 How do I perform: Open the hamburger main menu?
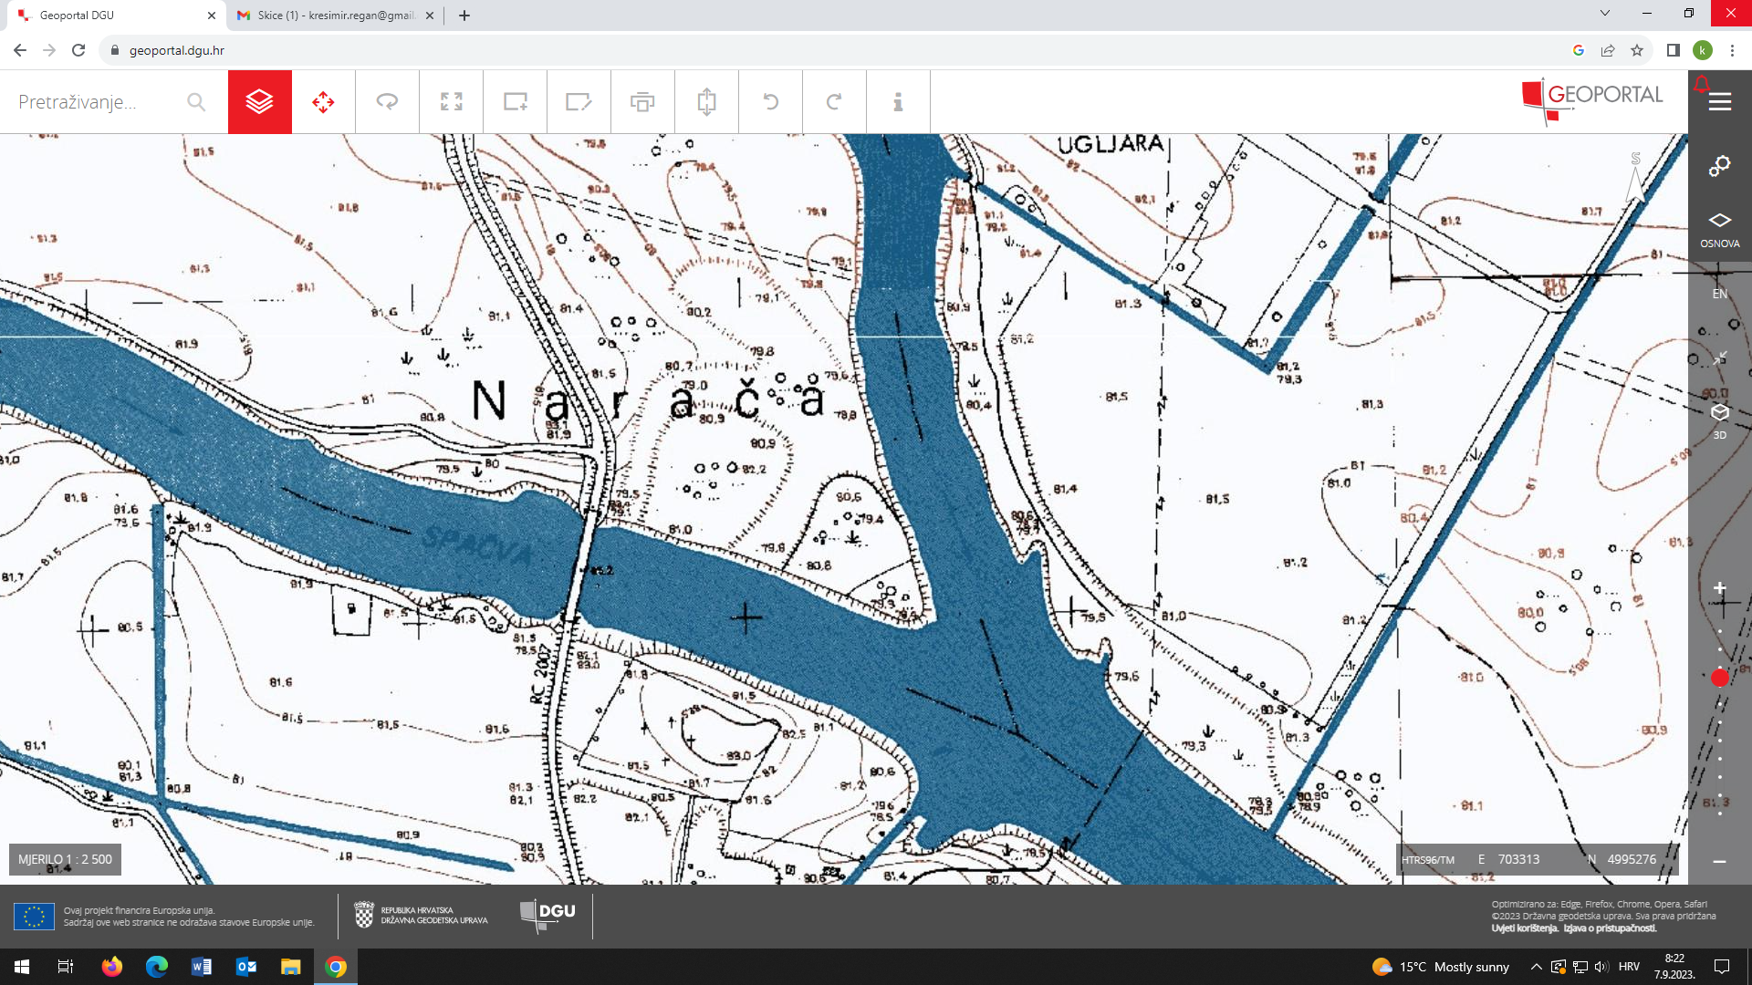click(x=1719, y=102)
